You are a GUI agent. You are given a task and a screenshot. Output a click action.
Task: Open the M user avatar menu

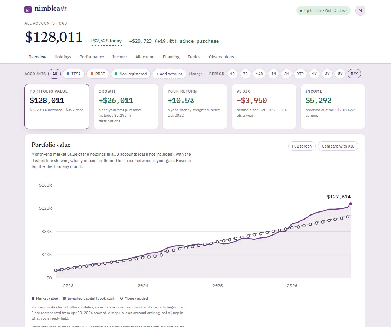click(360, 10)
